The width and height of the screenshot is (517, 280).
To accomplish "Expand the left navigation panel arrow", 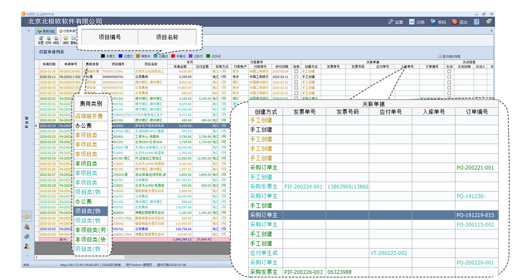I will [x=29, y=31].
